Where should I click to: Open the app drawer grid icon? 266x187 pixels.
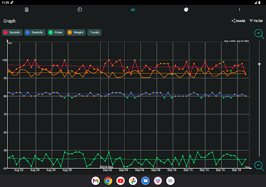tap(170, 181)
